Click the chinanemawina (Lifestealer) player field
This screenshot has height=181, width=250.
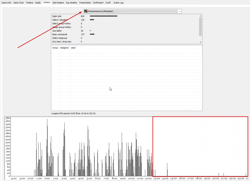132,11
